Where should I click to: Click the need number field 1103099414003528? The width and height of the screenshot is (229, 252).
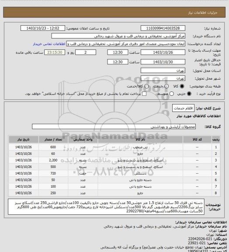(163, 28)
